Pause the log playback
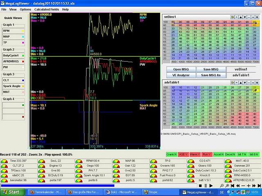This screenshot has height=196, width=262. [x=206, y=186]
